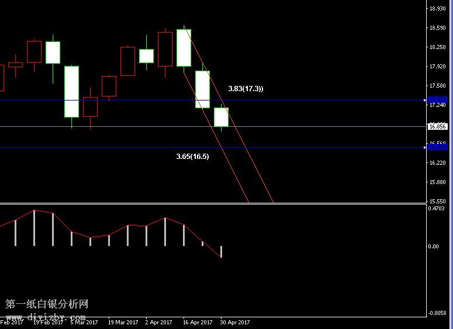Click the 18.930 price axis label
Viewport: 453px width, 329px height.
(437, 9)
